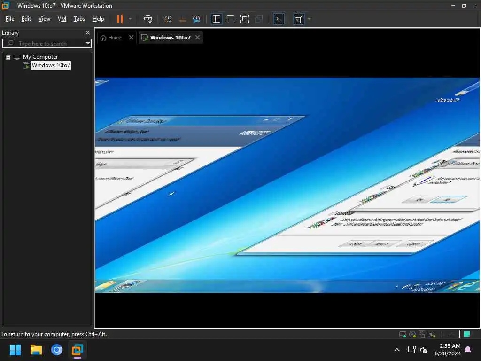Toggle the library sidebar view icon

coord(217,19)
